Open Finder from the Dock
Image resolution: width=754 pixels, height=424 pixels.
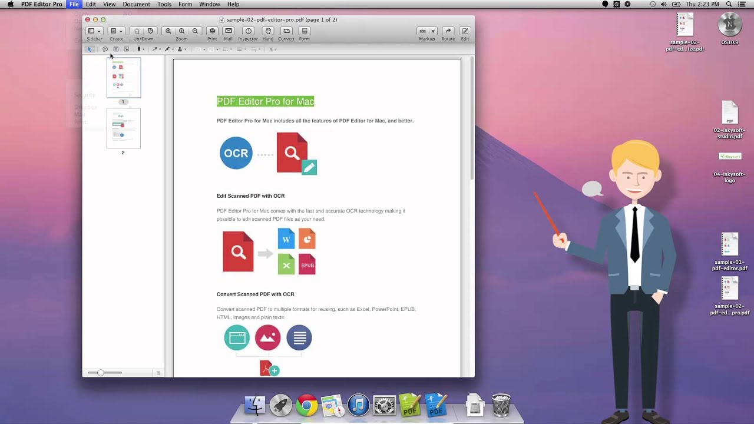click(x=255, y=405)
